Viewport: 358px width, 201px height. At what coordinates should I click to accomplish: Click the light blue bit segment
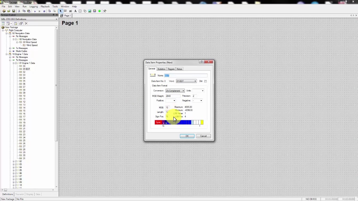pyautogui.click(x=192, y=122)
